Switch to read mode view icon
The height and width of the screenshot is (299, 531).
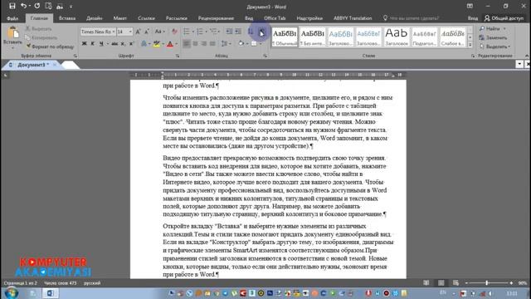coord(426,282)
